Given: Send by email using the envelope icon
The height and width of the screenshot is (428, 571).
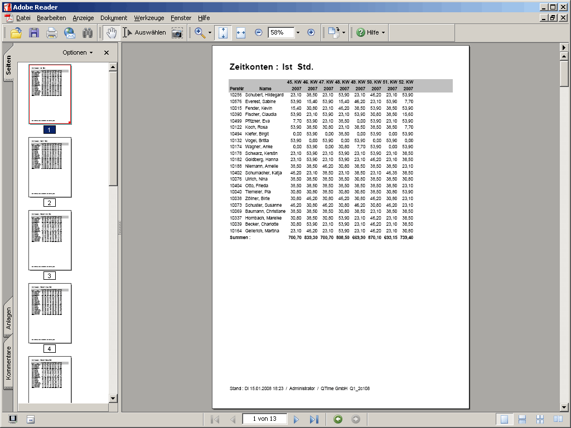Looking at the screenshot, I should point(70,33).
